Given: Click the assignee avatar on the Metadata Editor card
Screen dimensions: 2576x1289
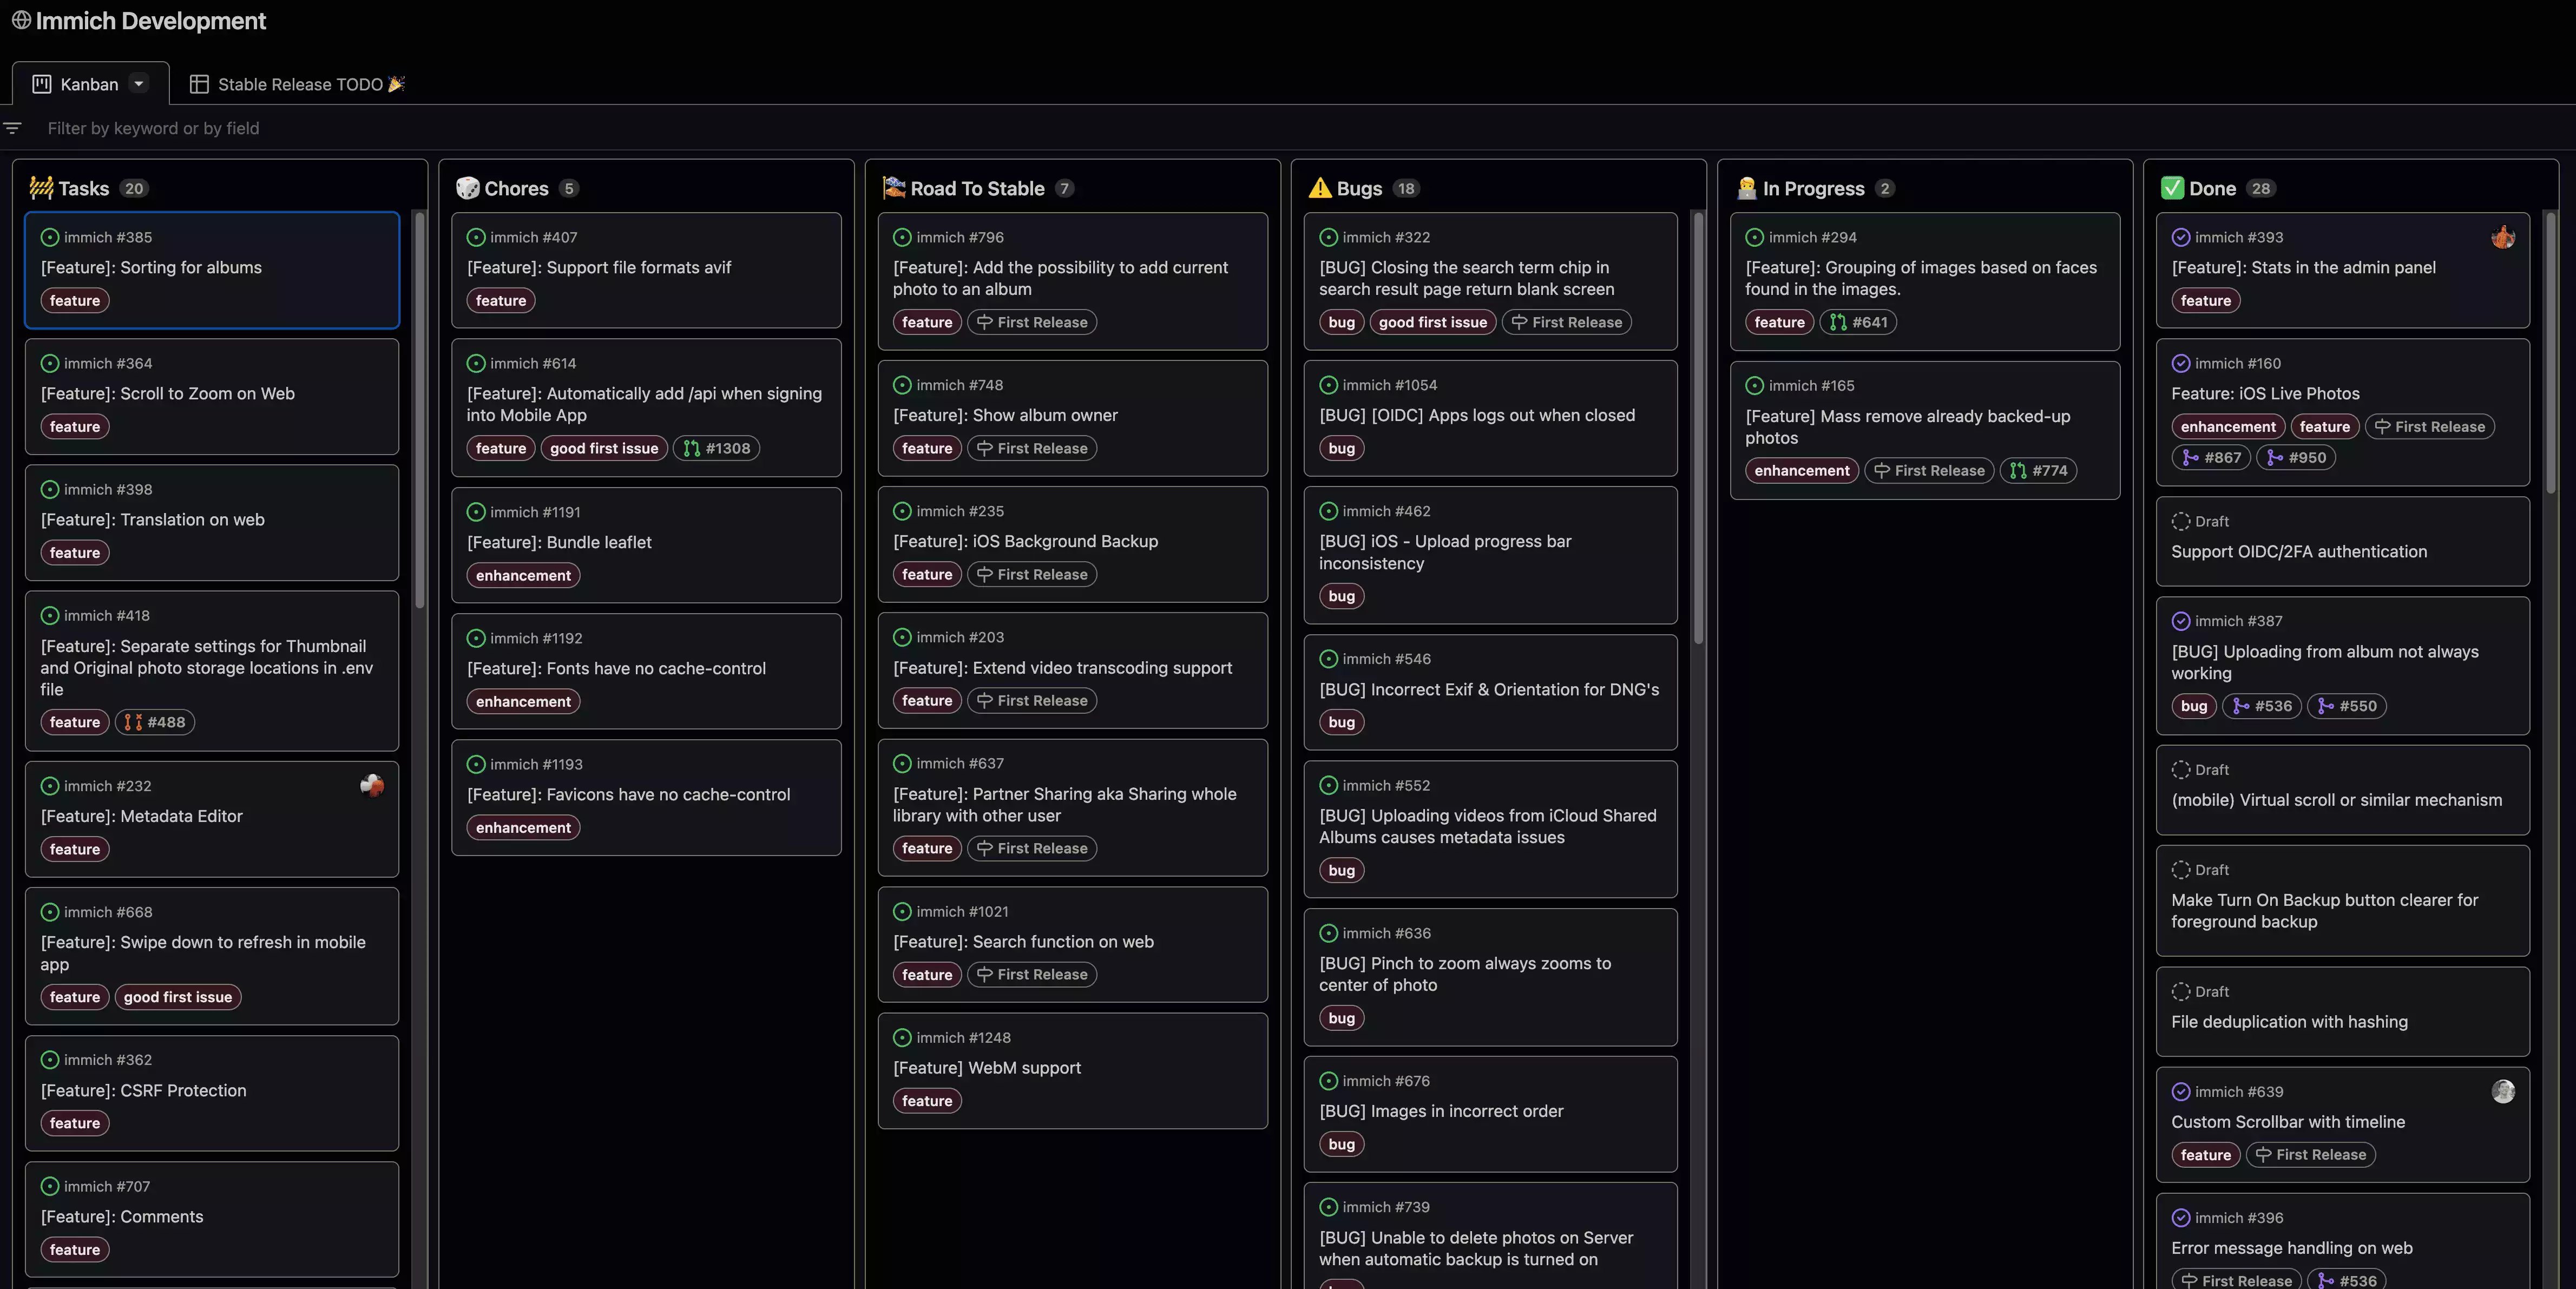Looking at the screenshot, I should (x=371, y=786).
